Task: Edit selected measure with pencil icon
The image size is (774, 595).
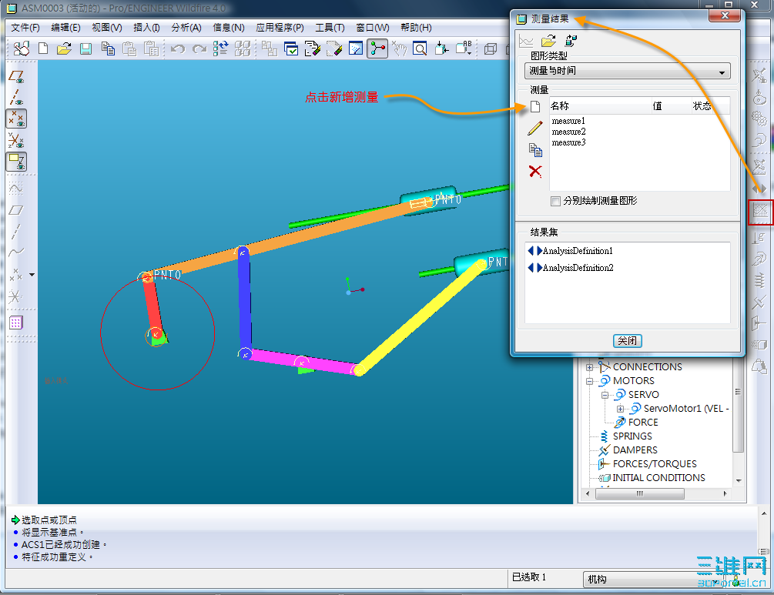Action: pos(535,129)
